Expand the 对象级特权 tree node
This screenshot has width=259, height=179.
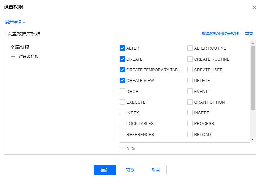[28, 57]
